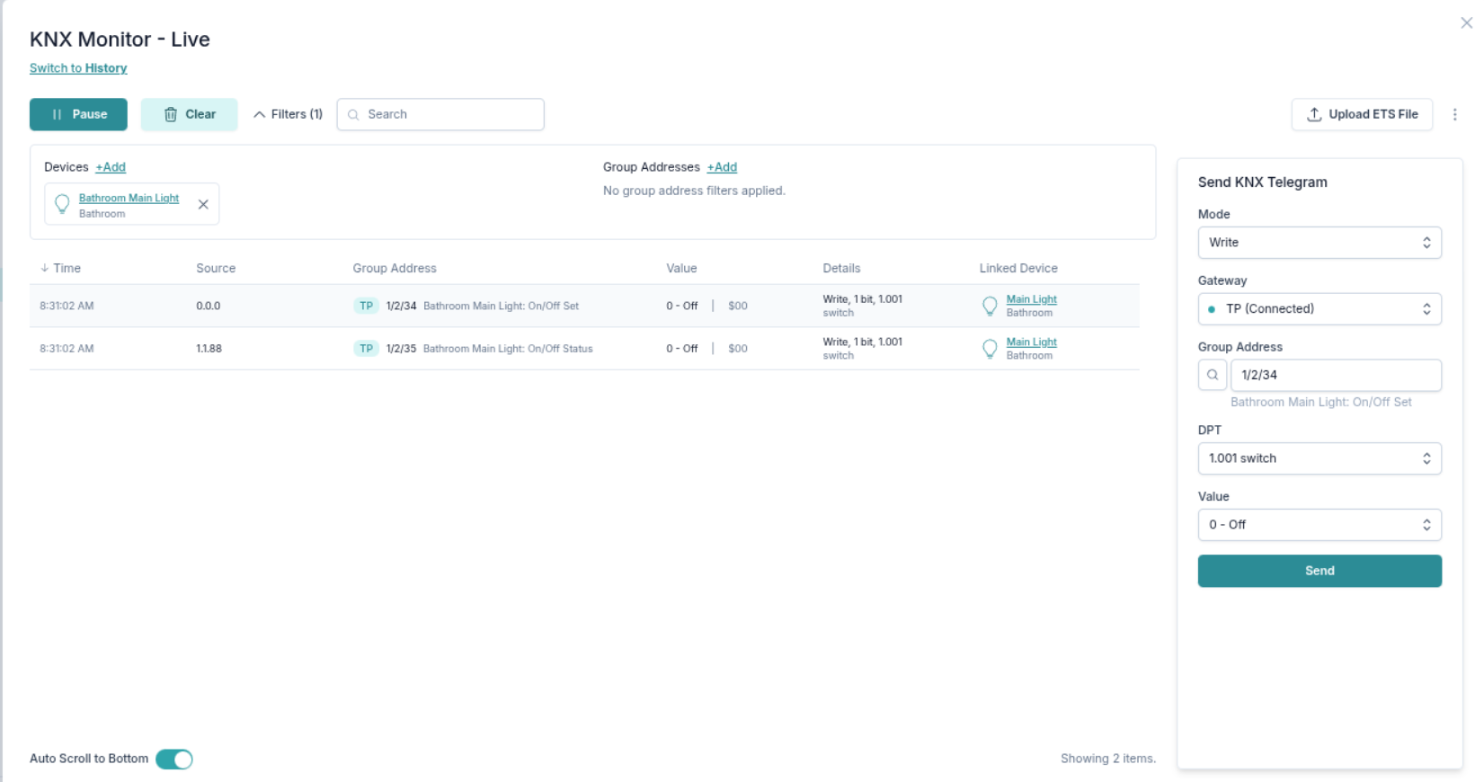
Task: Open the Value dropdown showing 0 - Off
Action: point(1319,525)
